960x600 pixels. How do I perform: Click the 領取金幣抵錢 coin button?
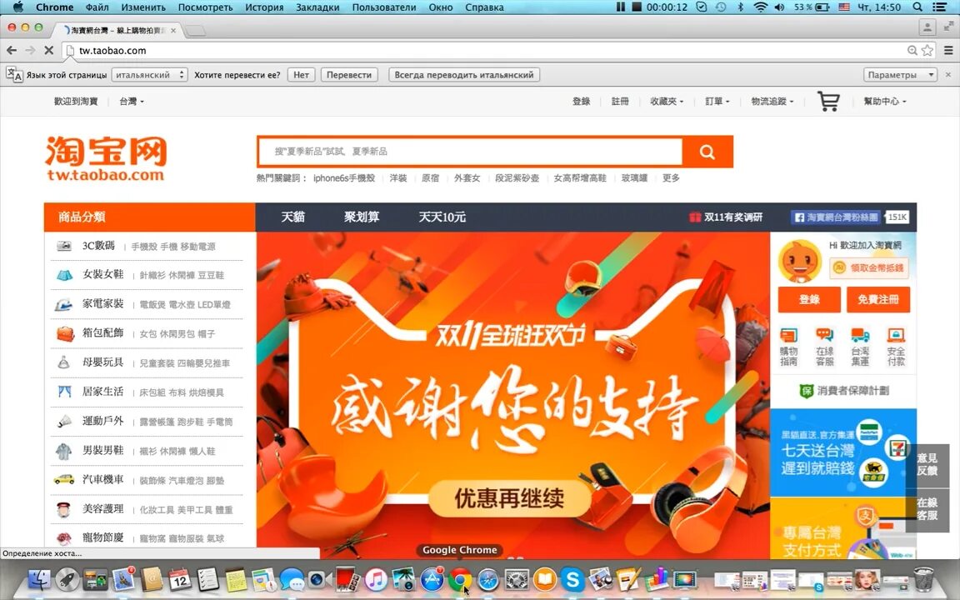(x=870, y=267)
